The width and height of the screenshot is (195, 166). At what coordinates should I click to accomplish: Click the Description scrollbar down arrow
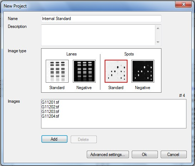tap(158, 42)
